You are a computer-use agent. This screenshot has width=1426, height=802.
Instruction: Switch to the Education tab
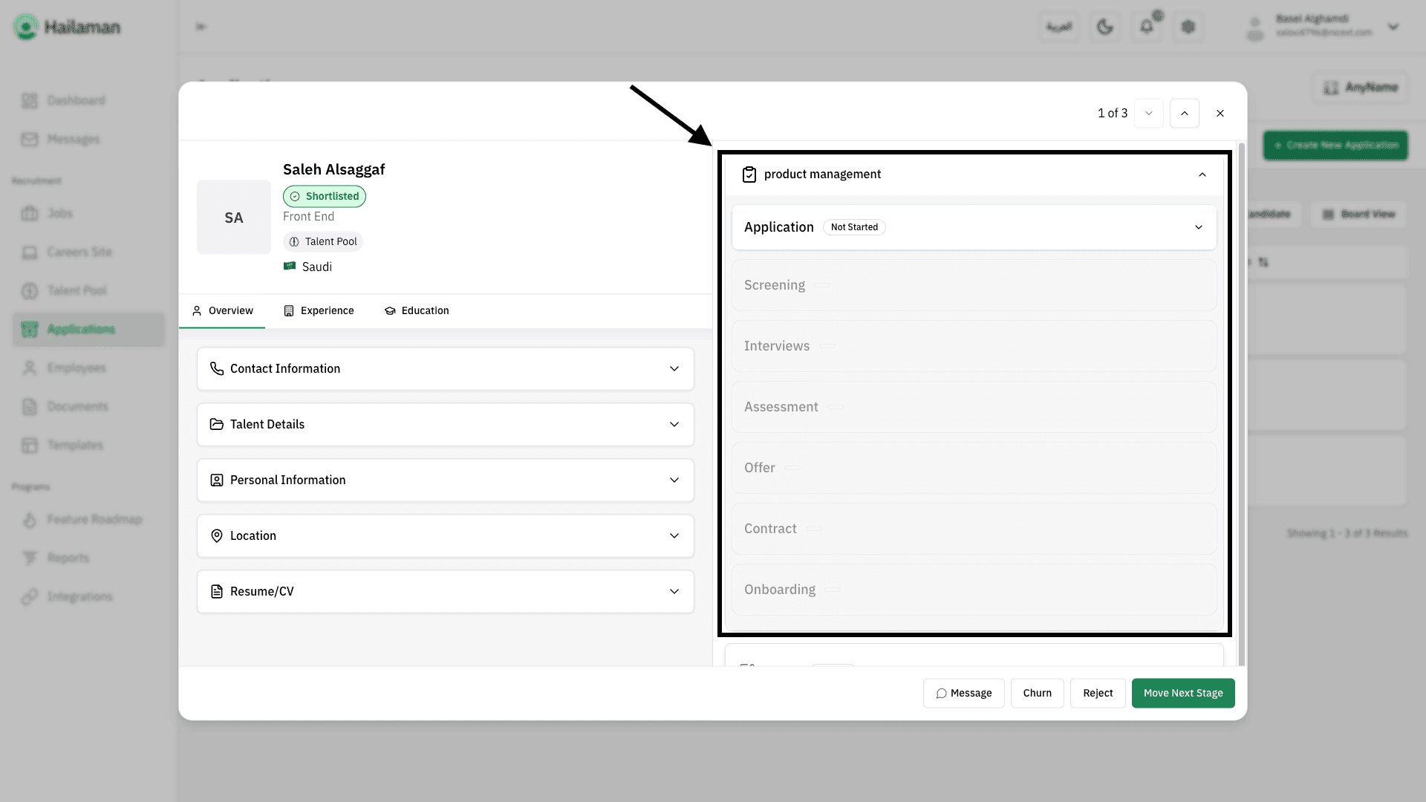417,311
